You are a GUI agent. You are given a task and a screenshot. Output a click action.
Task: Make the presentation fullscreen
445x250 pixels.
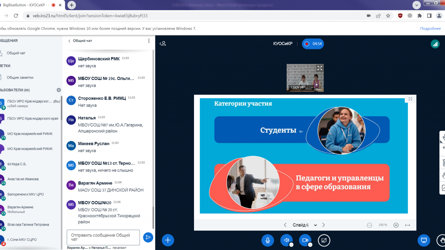coord(410,99)
